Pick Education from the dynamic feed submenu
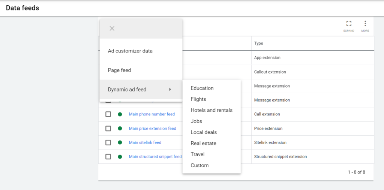Image resolution: width=384 pixels, height=190 pixels. coord(202,88)
